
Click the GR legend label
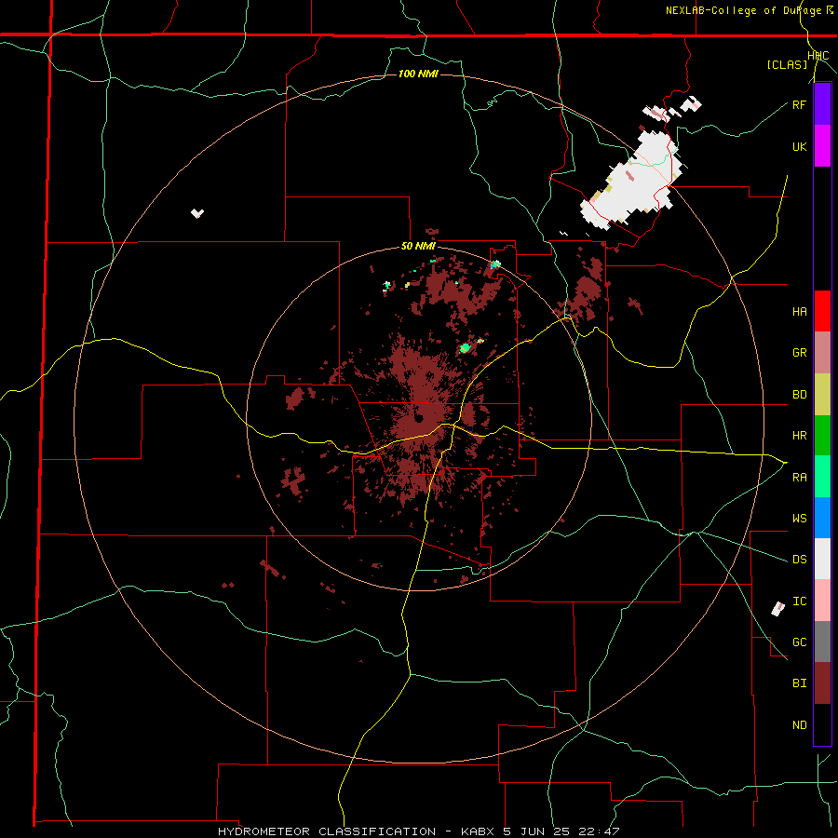pyautogui.click(x=800, y=353)
